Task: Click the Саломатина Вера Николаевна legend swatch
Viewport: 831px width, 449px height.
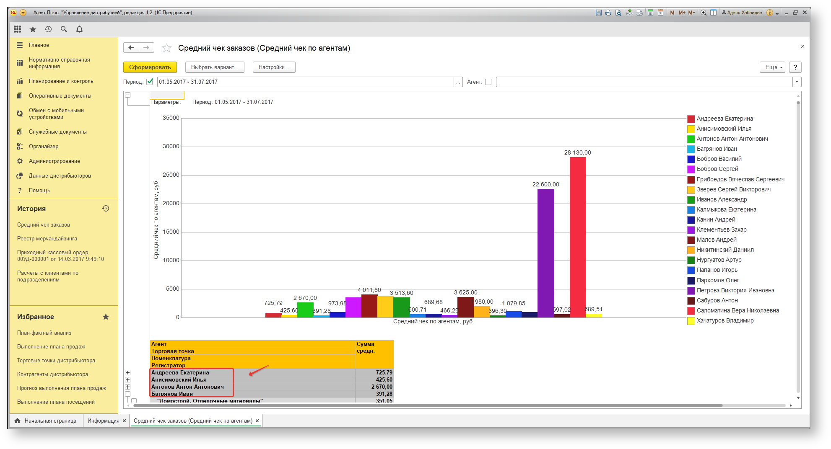Action: pyautogui.click(x=691, y=311)
